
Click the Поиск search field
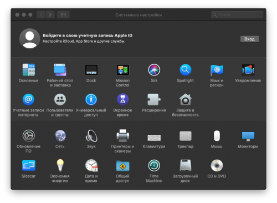click(237, 14)
